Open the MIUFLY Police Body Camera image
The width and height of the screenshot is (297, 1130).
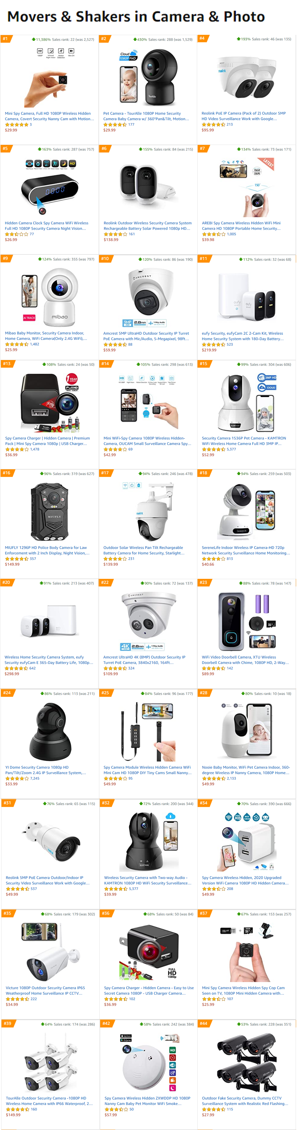[49, 511]
